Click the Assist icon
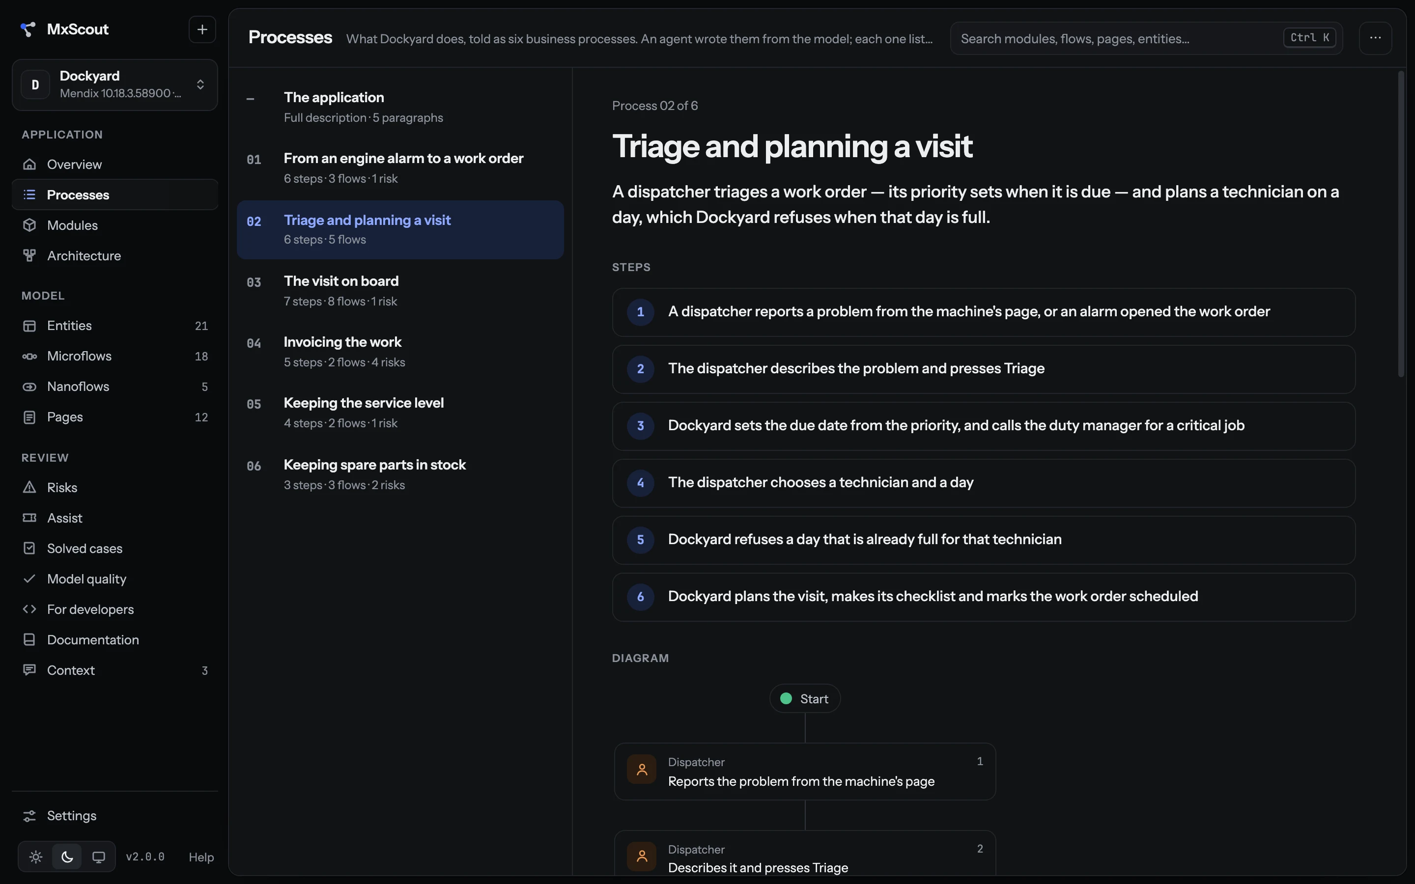This screenshot has width=1415, height=884. pyautogui.click(x=29, y=518)
